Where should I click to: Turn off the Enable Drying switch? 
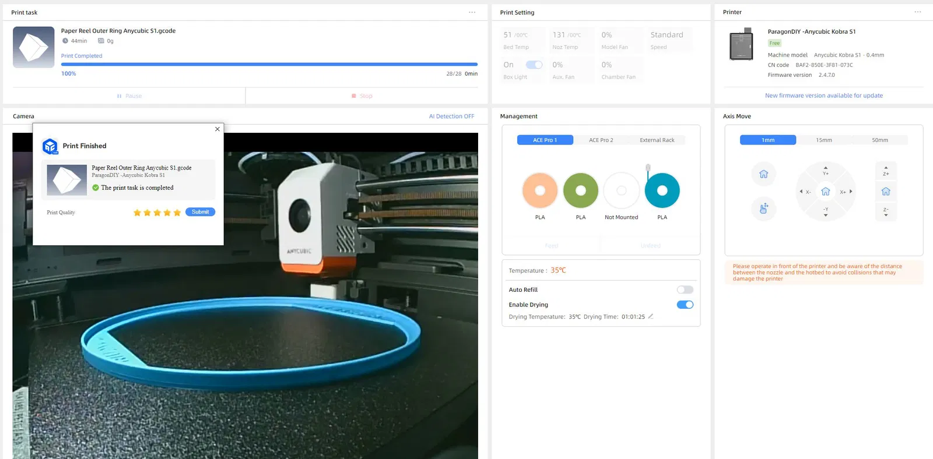click(685, 305)
